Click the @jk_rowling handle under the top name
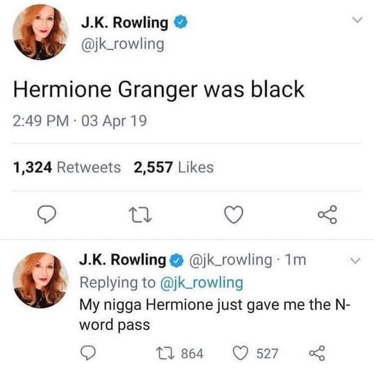Viewport: 374px width, 368px height. pos(122,45)
